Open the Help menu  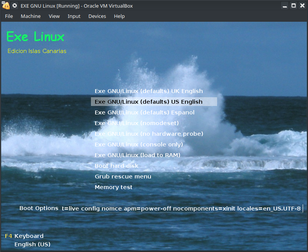coord(119,16)
